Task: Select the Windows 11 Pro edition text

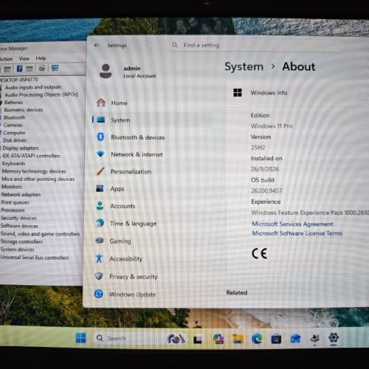Action: coord(272,126)
